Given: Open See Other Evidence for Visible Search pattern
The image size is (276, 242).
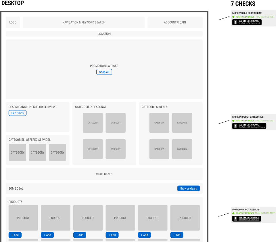Looking at the screenshot, I should 249,21.
